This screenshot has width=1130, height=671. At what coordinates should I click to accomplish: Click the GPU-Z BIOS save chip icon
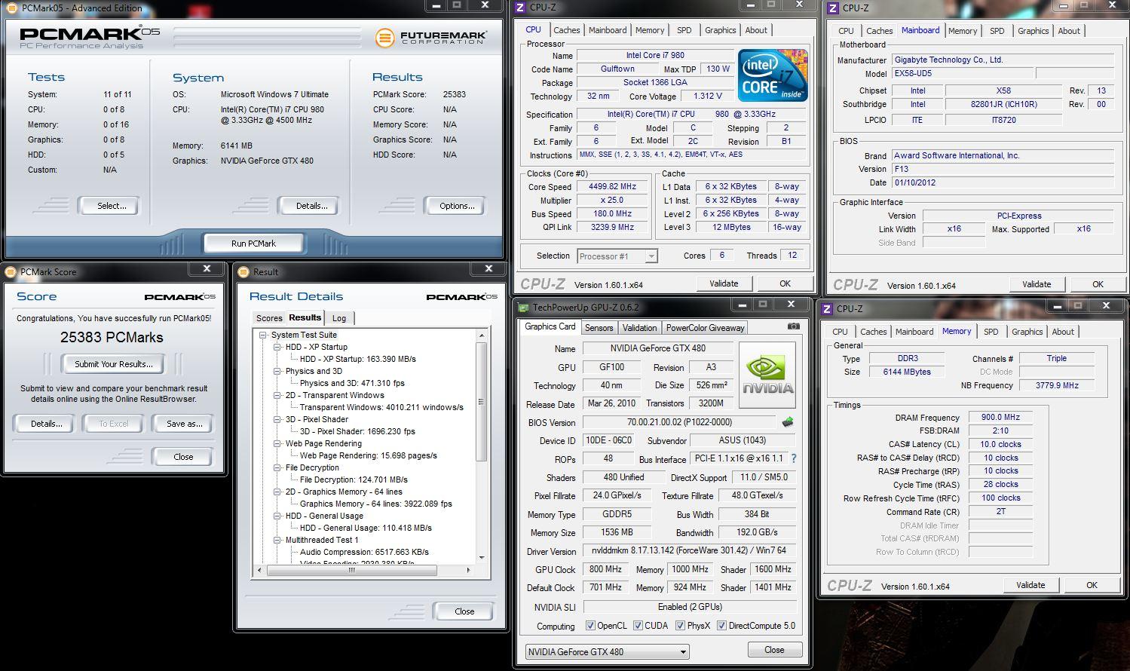pos(788,422)
